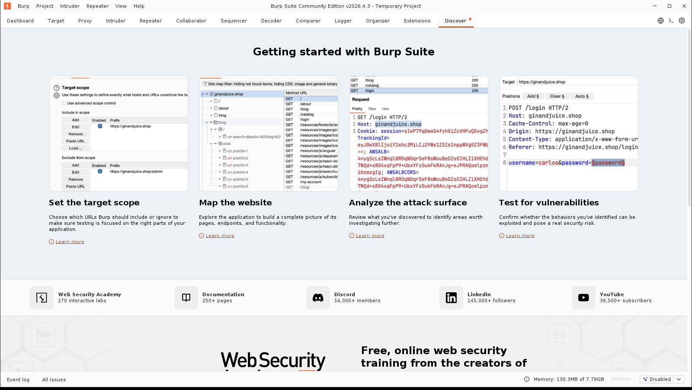This screenshot has height=390, width=692.
Task: Open the Project menu
Action: (x=45, y=6)
